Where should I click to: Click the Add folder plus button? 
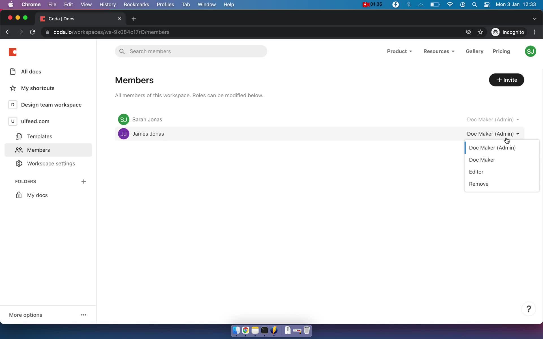pyautogui.click(x=84, y=181)
